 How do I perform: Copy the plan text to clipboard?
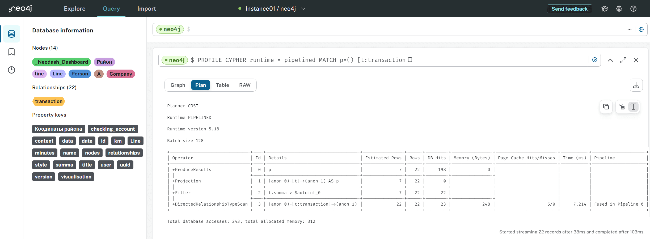pos(606,107)
